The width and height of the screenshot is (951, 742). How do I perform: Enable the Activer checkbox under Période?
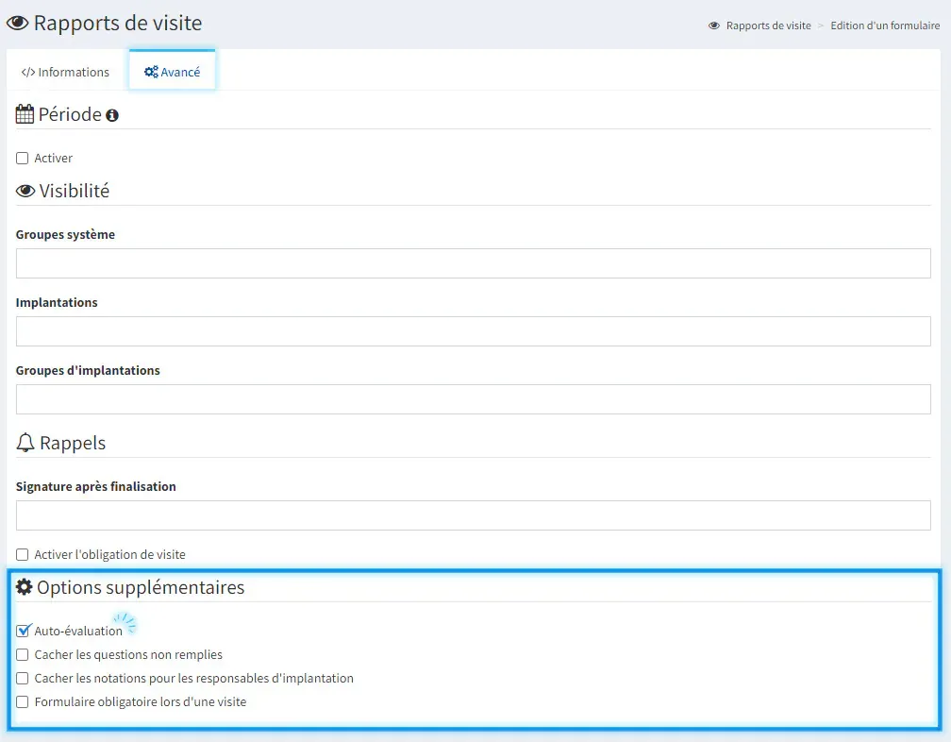[x=23, y=159]
